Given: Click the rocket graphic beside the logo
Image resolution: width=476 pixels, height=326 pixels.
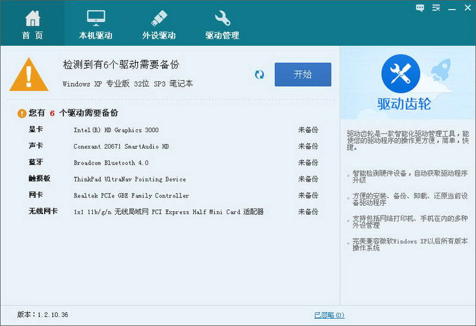Looking at the screenshot, I should tap(441, 70).
